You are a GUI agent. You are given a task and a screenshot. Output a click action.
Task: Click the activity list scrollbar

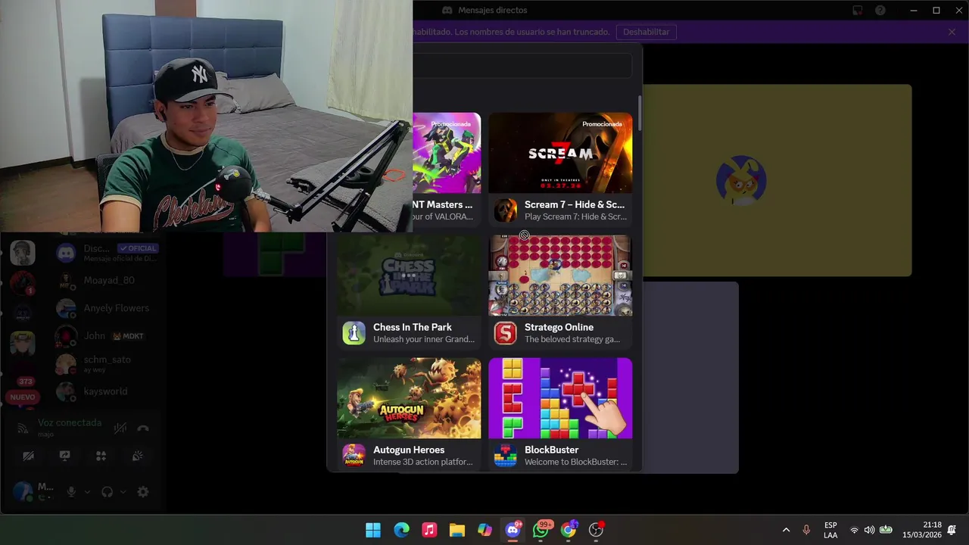point(640,114)
